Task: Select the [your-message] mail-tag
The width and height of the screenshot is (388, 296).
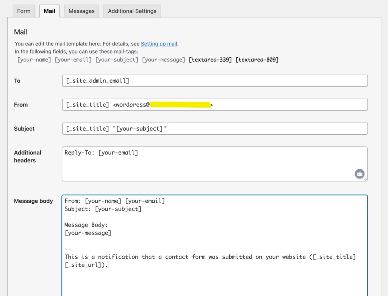Action: click(x=163, y=60)
